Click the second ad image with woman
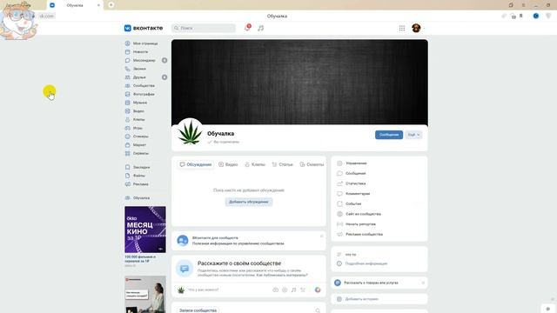 click(x=145, y=294)
